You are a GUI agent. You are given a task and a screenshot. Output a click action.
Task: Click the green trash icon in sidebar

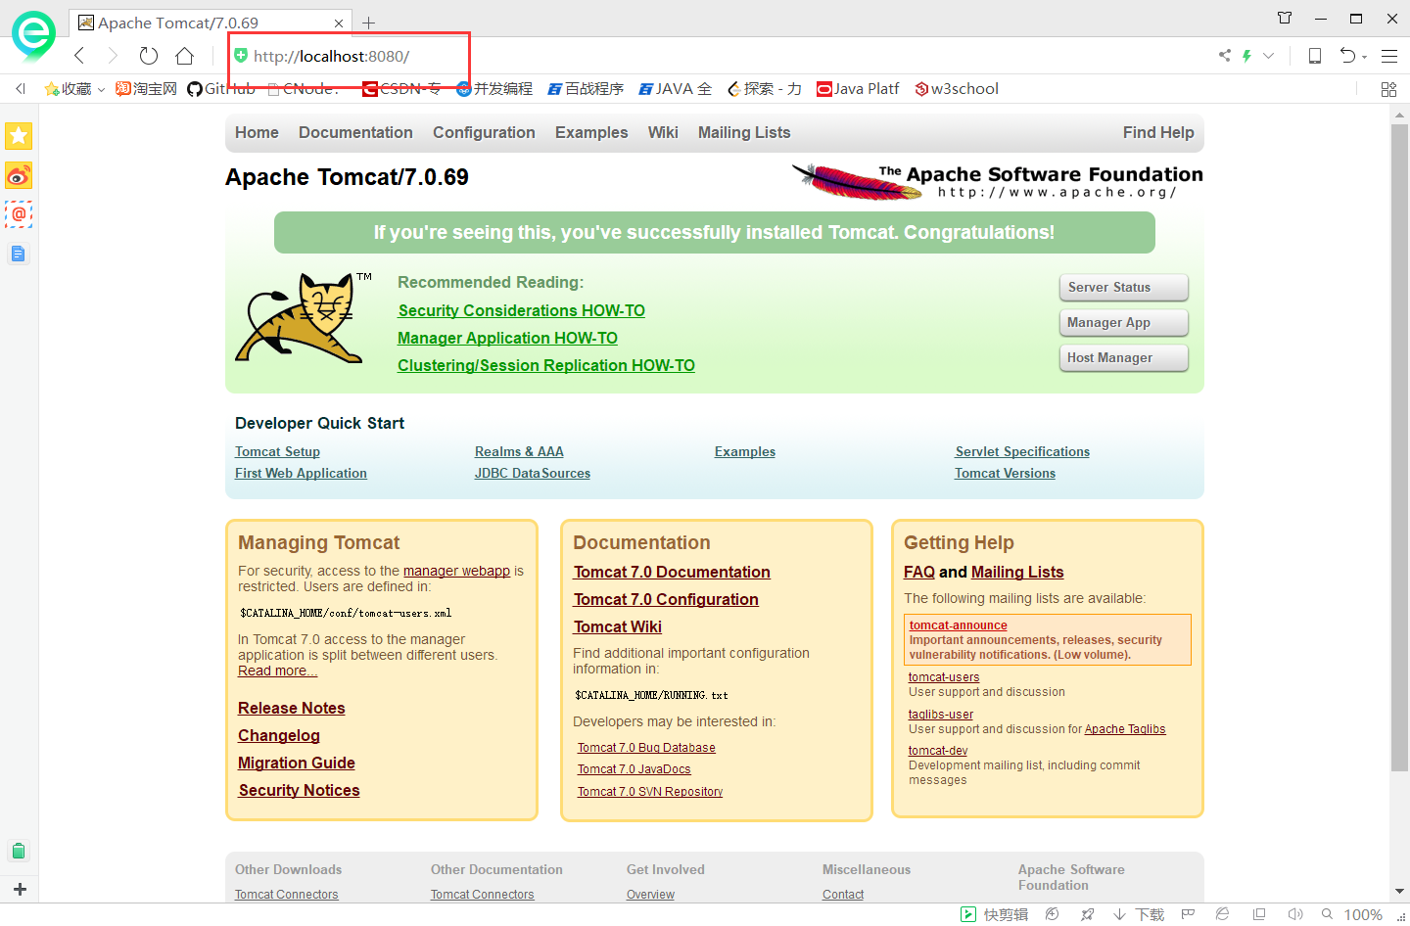pyautogui.click(x=19, y=851)
